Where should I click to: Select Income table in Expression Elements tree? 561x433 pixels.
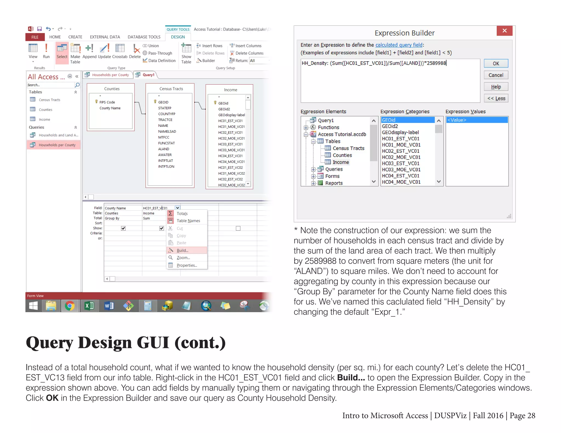click(x=340, y=162)
